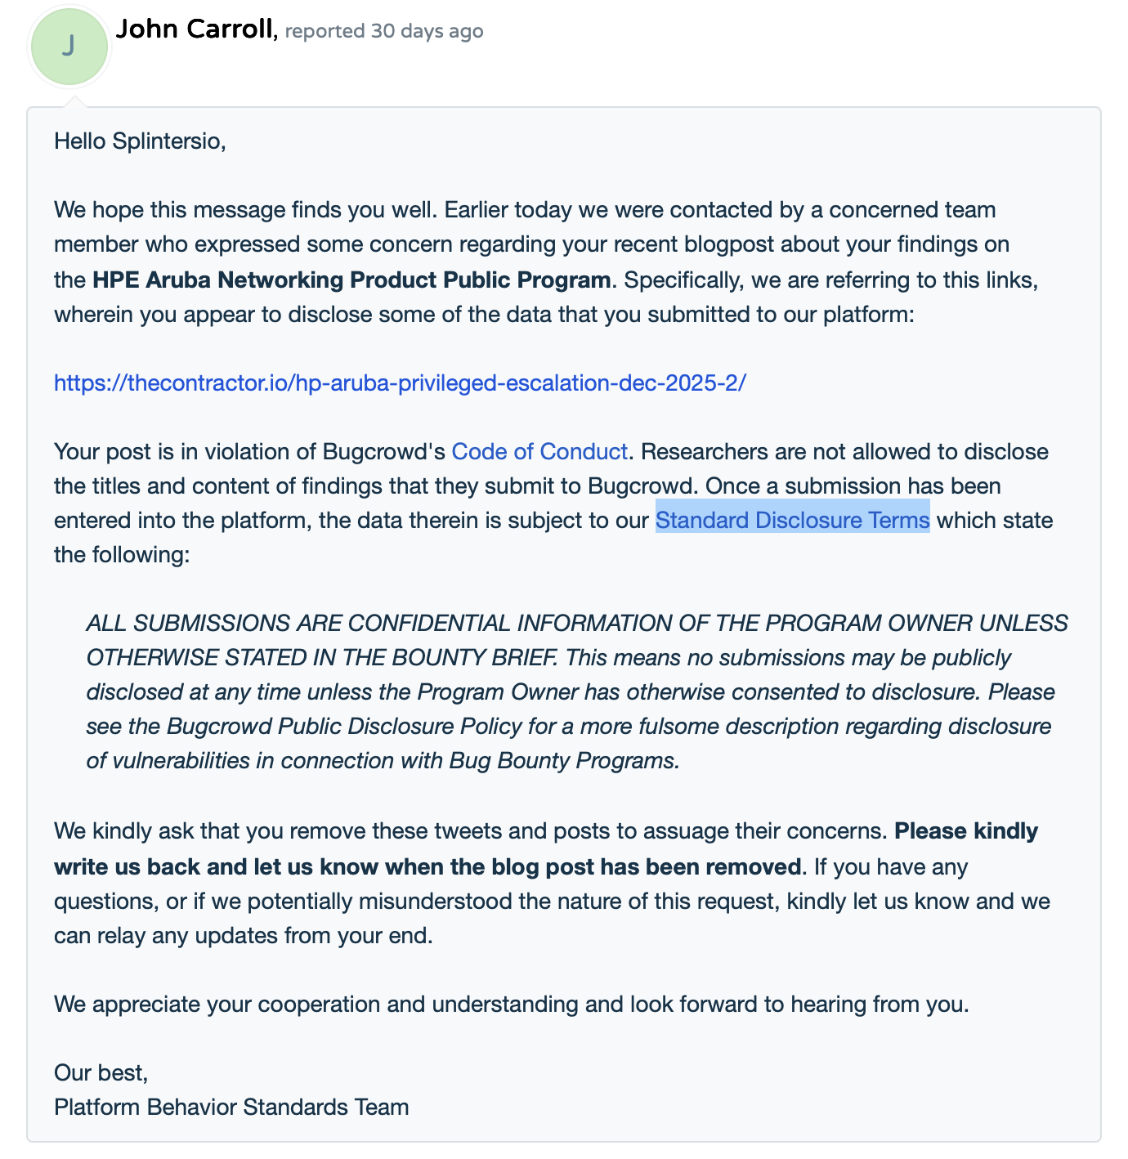Screen dimensions: 1128x1159
Task: Open the Code of Conduct link
Action: 539,451
